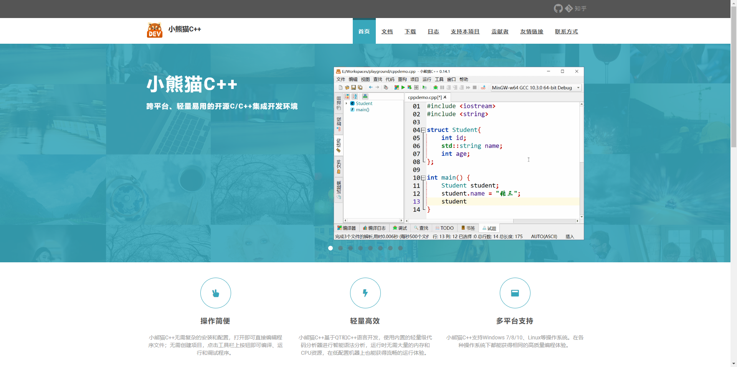737x367 pixels.
Task: Click the class browser horizontal scroll right arrow
Action: [401, 221]
